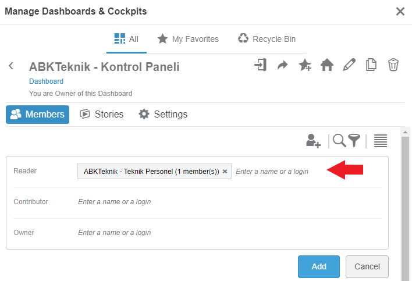Click the Cancel button

click(x=367, y=266)
